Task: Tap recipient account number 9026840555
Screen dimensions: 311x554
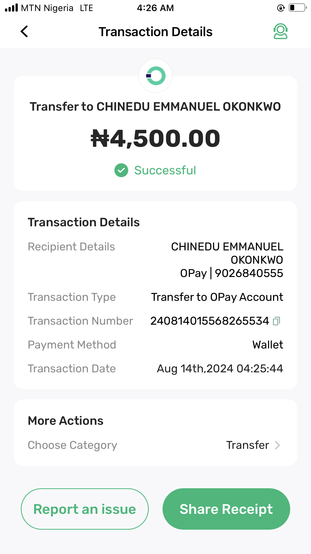Action: tap(249, 273)
